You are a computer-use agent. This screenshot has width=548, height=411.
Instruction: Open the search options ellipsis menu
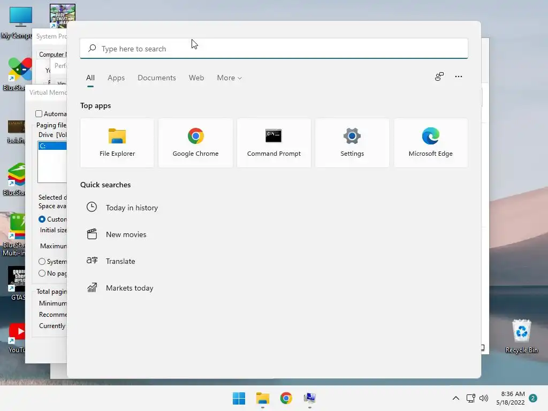click(459, 77)
